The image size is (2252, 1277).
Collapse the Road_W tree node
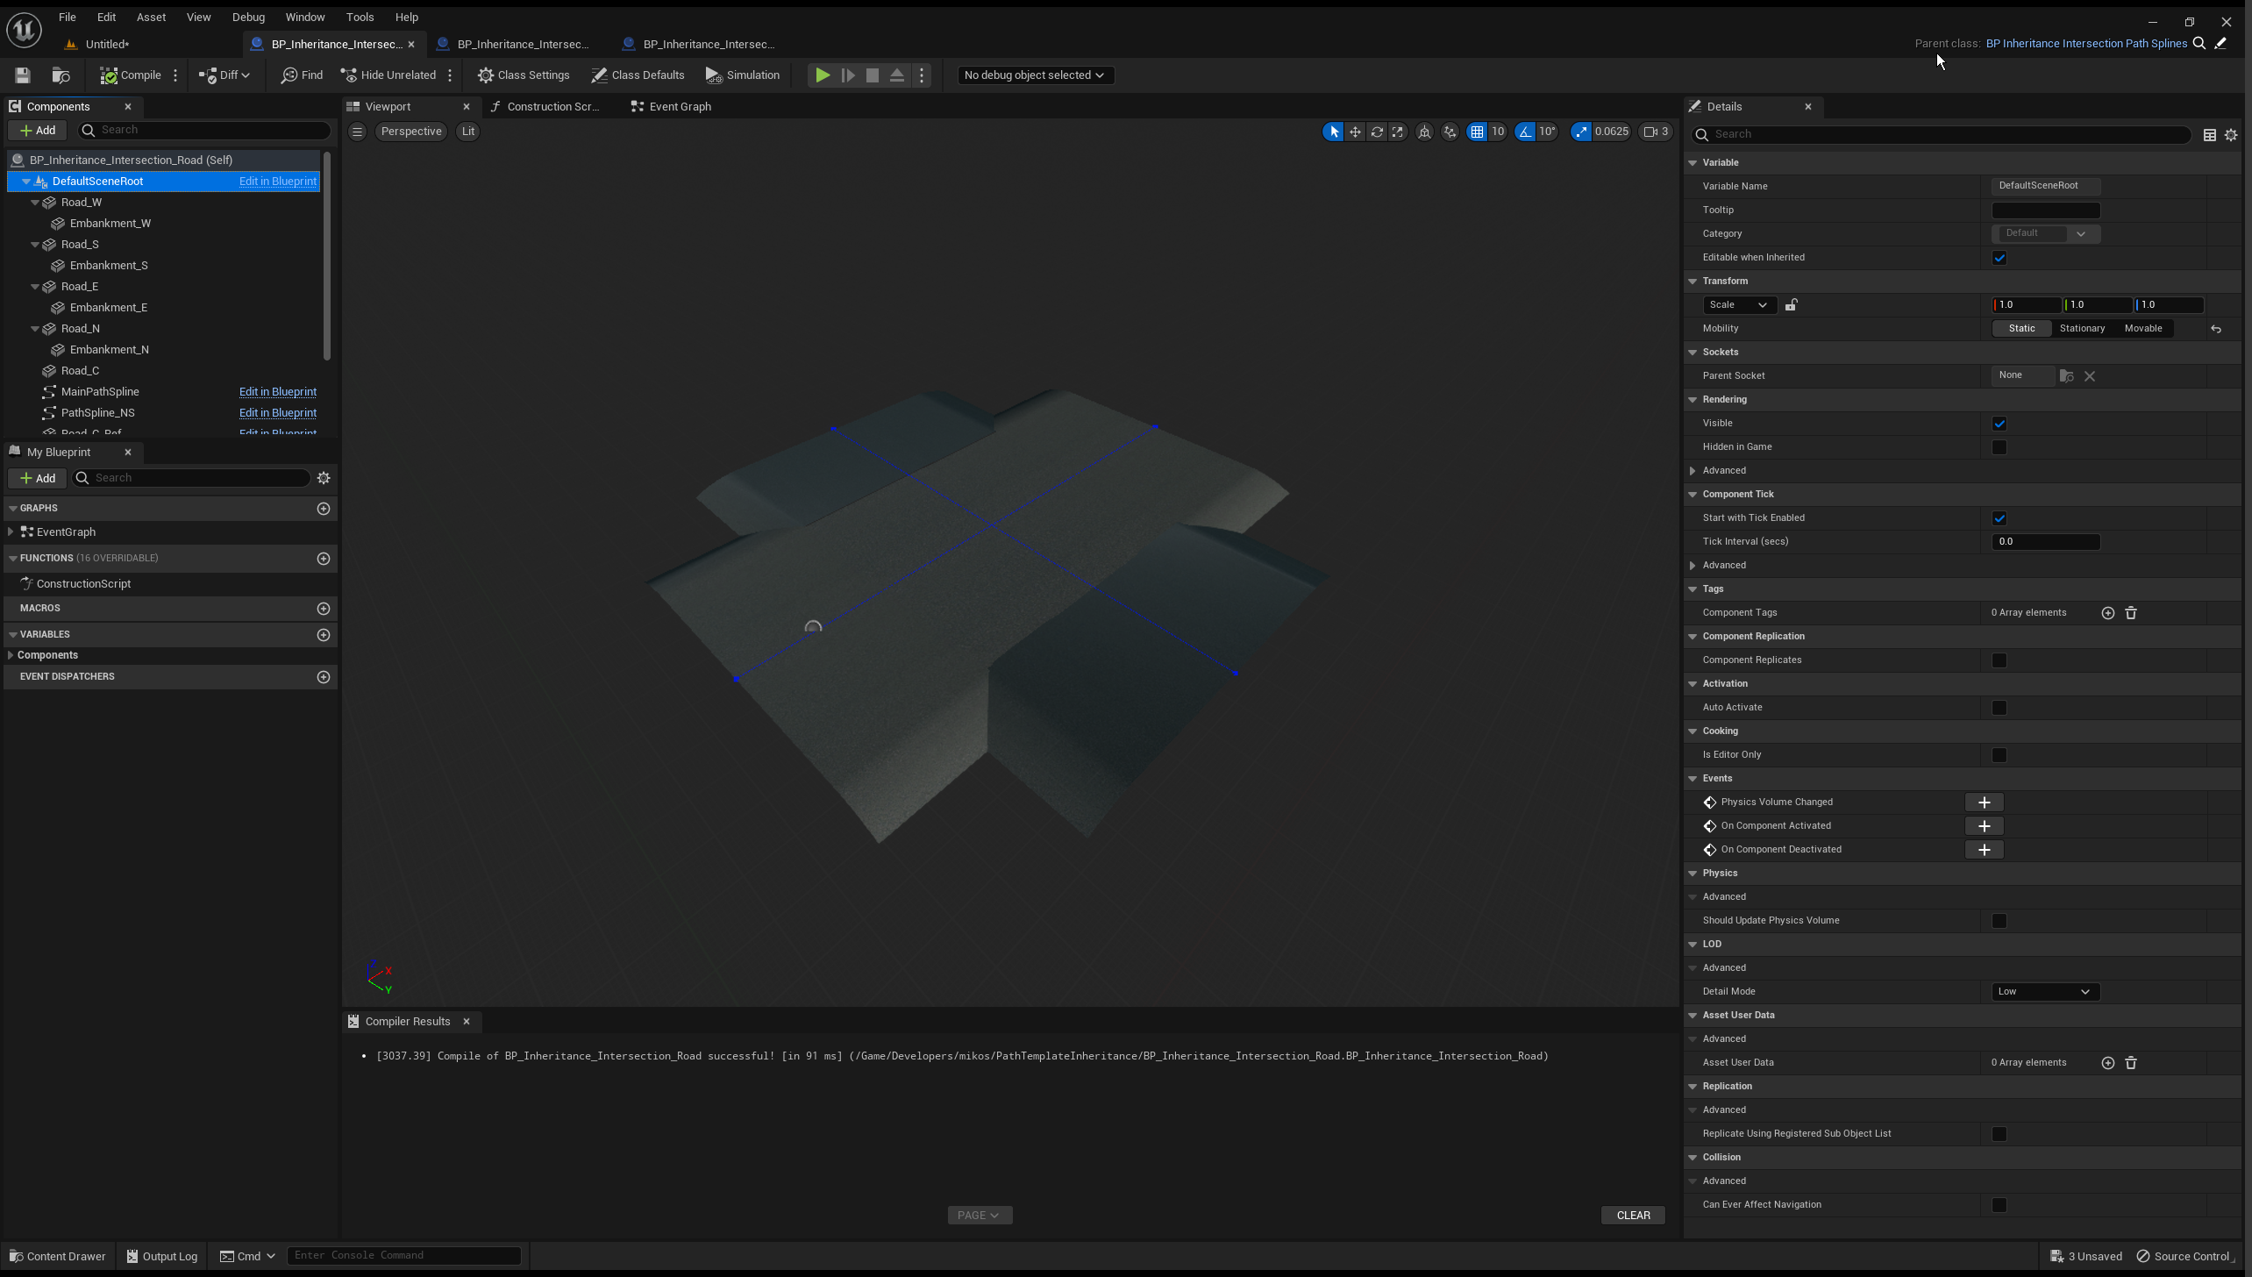click(x=35, y=203)
